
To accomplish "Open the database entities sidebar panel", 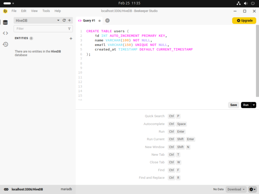I will pyautogui.click(x=5, y=22).
